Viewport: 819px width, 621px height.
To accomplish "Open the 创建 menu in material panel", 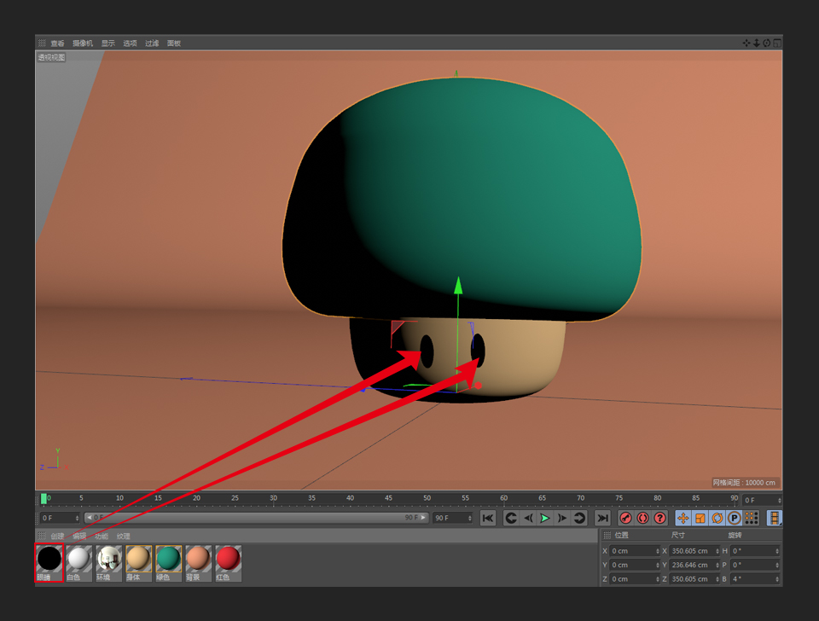I will (x=57, y=537).
